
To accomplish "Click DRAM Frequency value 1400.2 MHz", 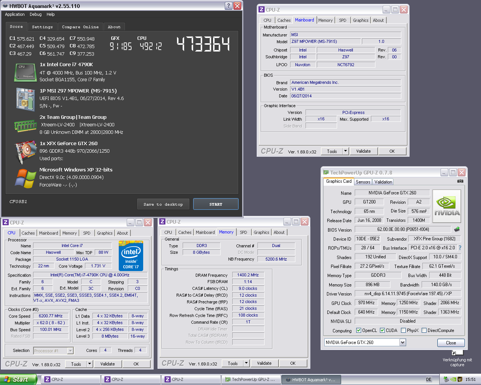I will click(x=248, y=275).
